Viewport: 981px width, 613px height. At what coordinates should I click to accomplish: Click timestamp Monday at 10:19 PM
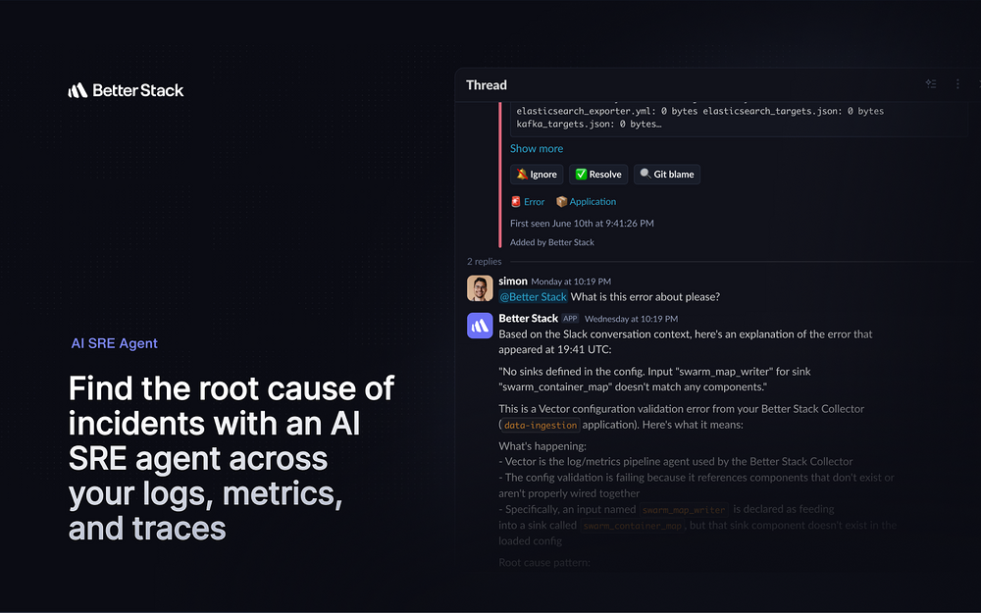tap(571, 281)
